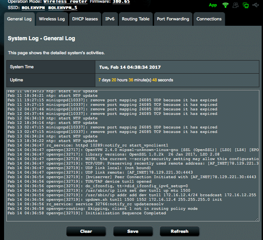
Task: Click the BOLEHVPN SSID link
Action: 33,8
